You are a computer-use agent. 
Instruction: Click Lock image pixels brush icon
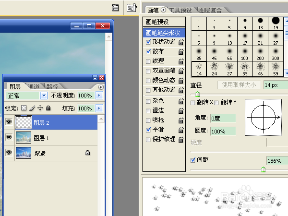click(x=32, y=108)
